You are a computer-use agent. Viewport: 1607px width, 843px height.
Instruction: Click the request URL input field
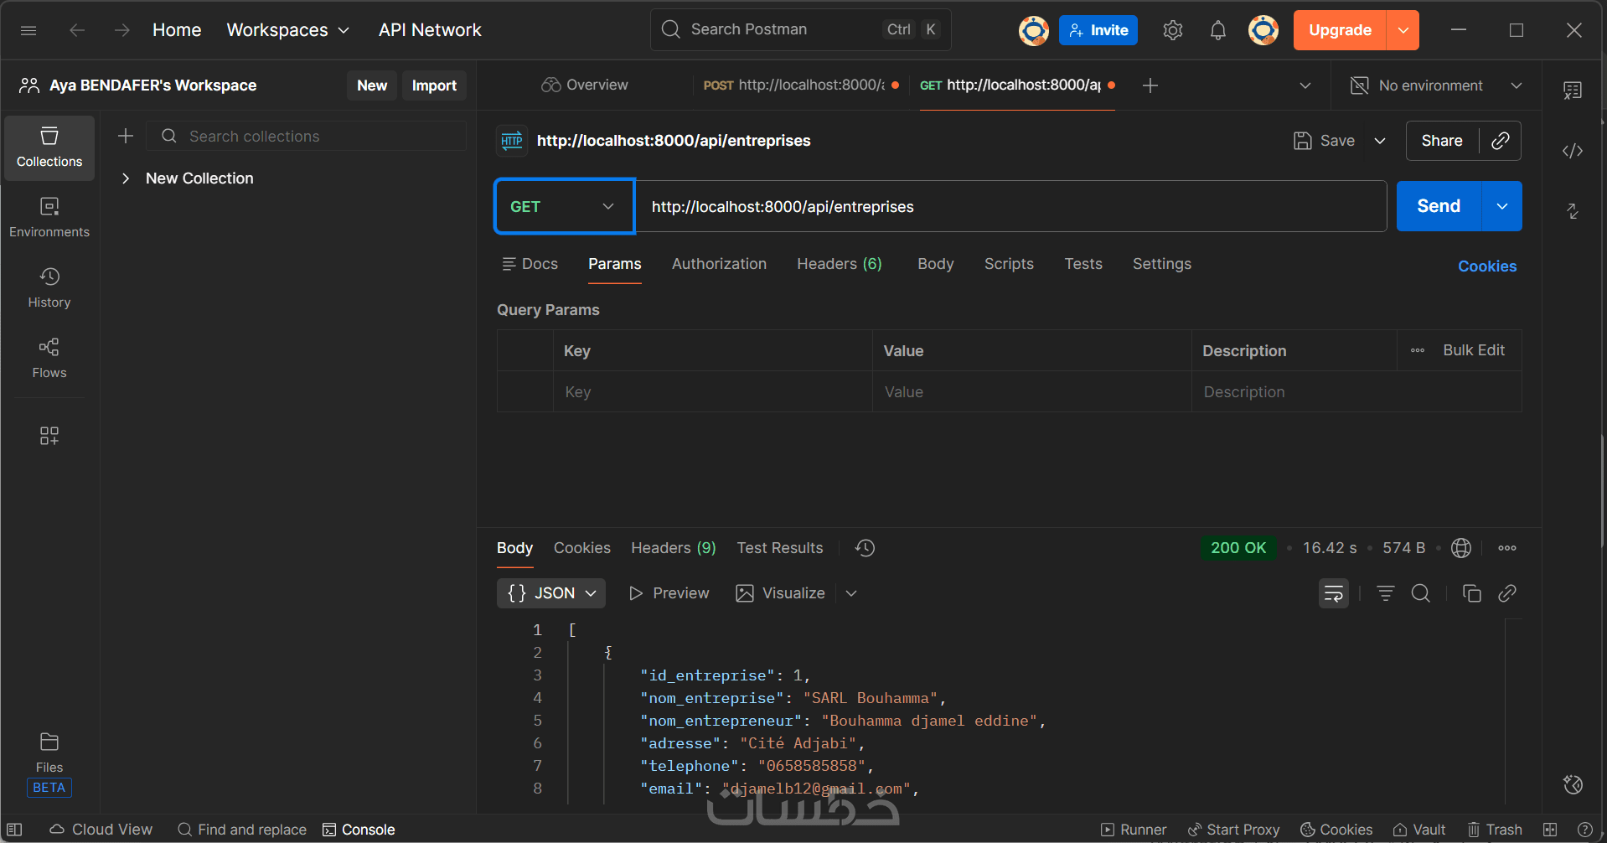click(x=1010, y=206)
